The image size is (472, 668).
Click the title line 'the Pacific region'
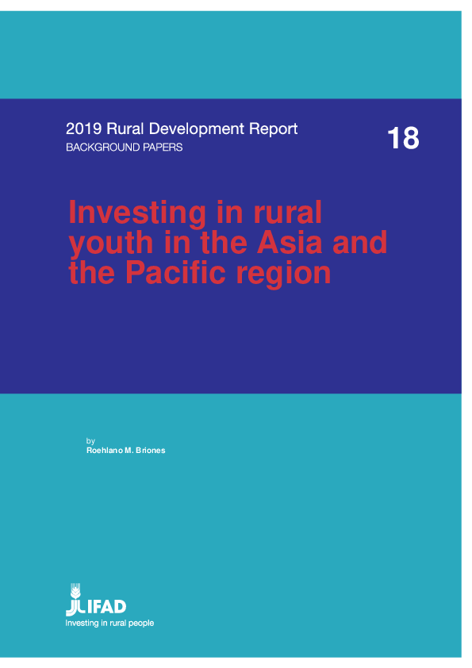click(200, 274)
